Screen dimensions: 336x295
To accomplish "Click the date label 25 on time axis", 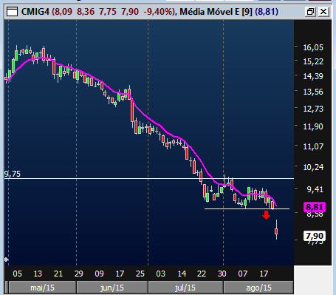I will point(140,274).
